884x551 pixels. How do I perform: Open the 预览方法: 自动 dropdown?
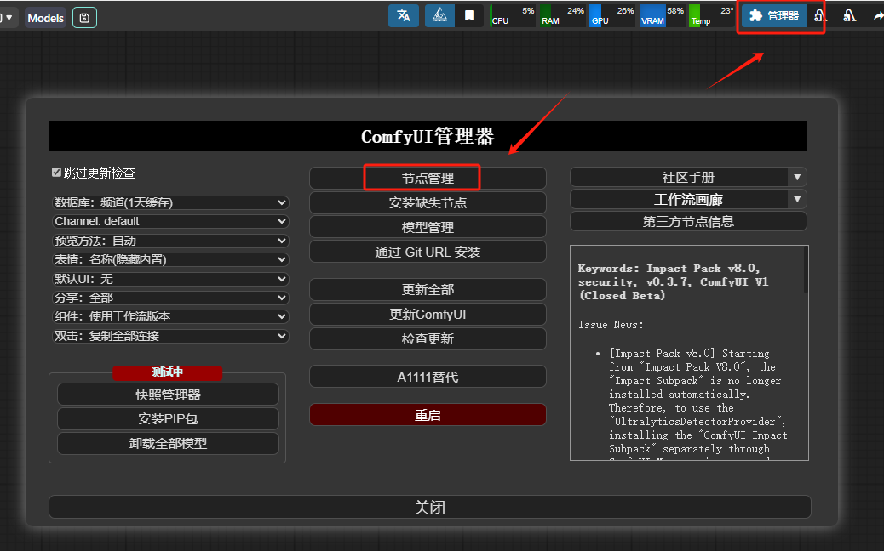[170, 241]
